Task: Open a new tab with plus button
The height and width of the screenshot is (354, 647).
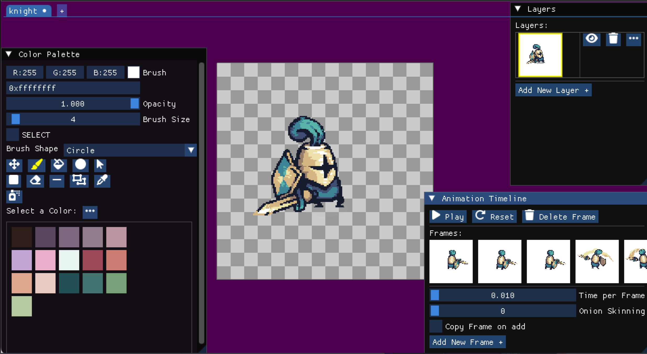Action: [x=62, y=11]
